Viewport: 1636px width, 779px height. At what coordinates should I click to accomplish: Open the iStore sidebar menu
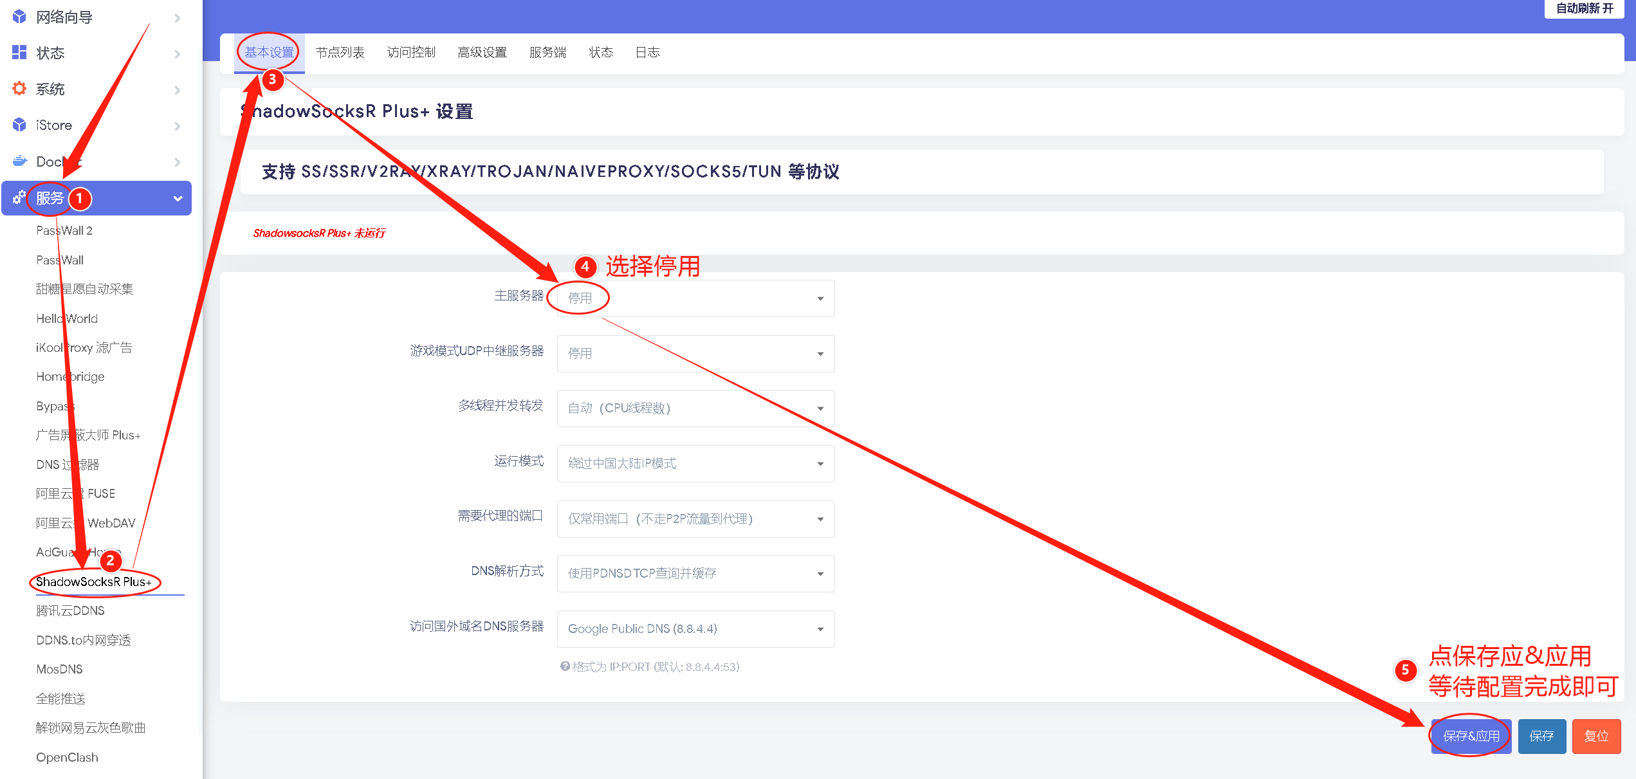click(x=97, y=125)
